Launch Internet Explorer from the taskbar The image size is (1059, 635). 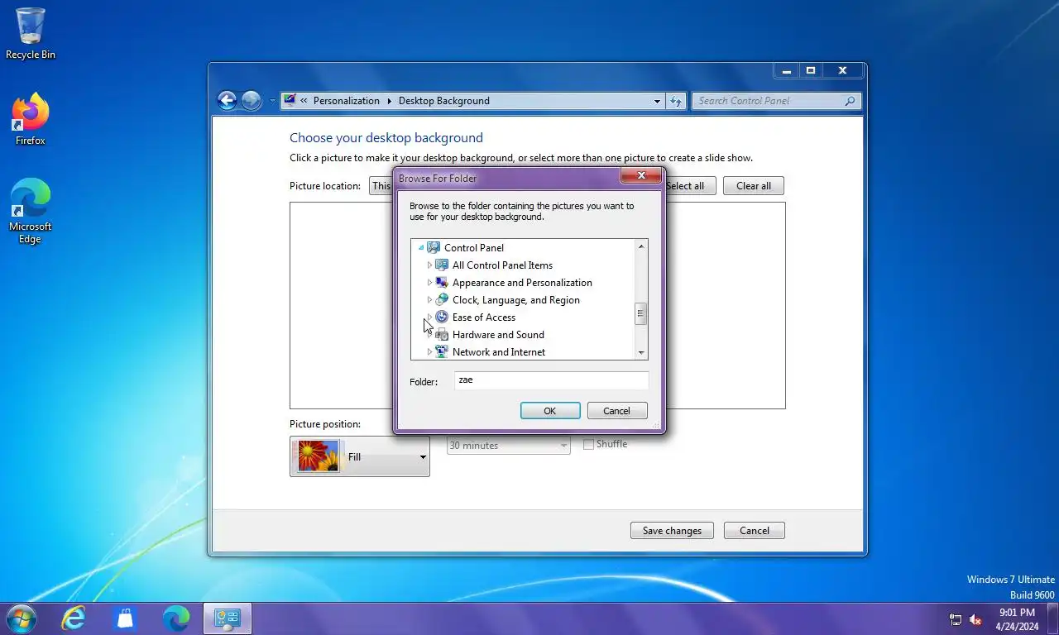tap(74, 618)
